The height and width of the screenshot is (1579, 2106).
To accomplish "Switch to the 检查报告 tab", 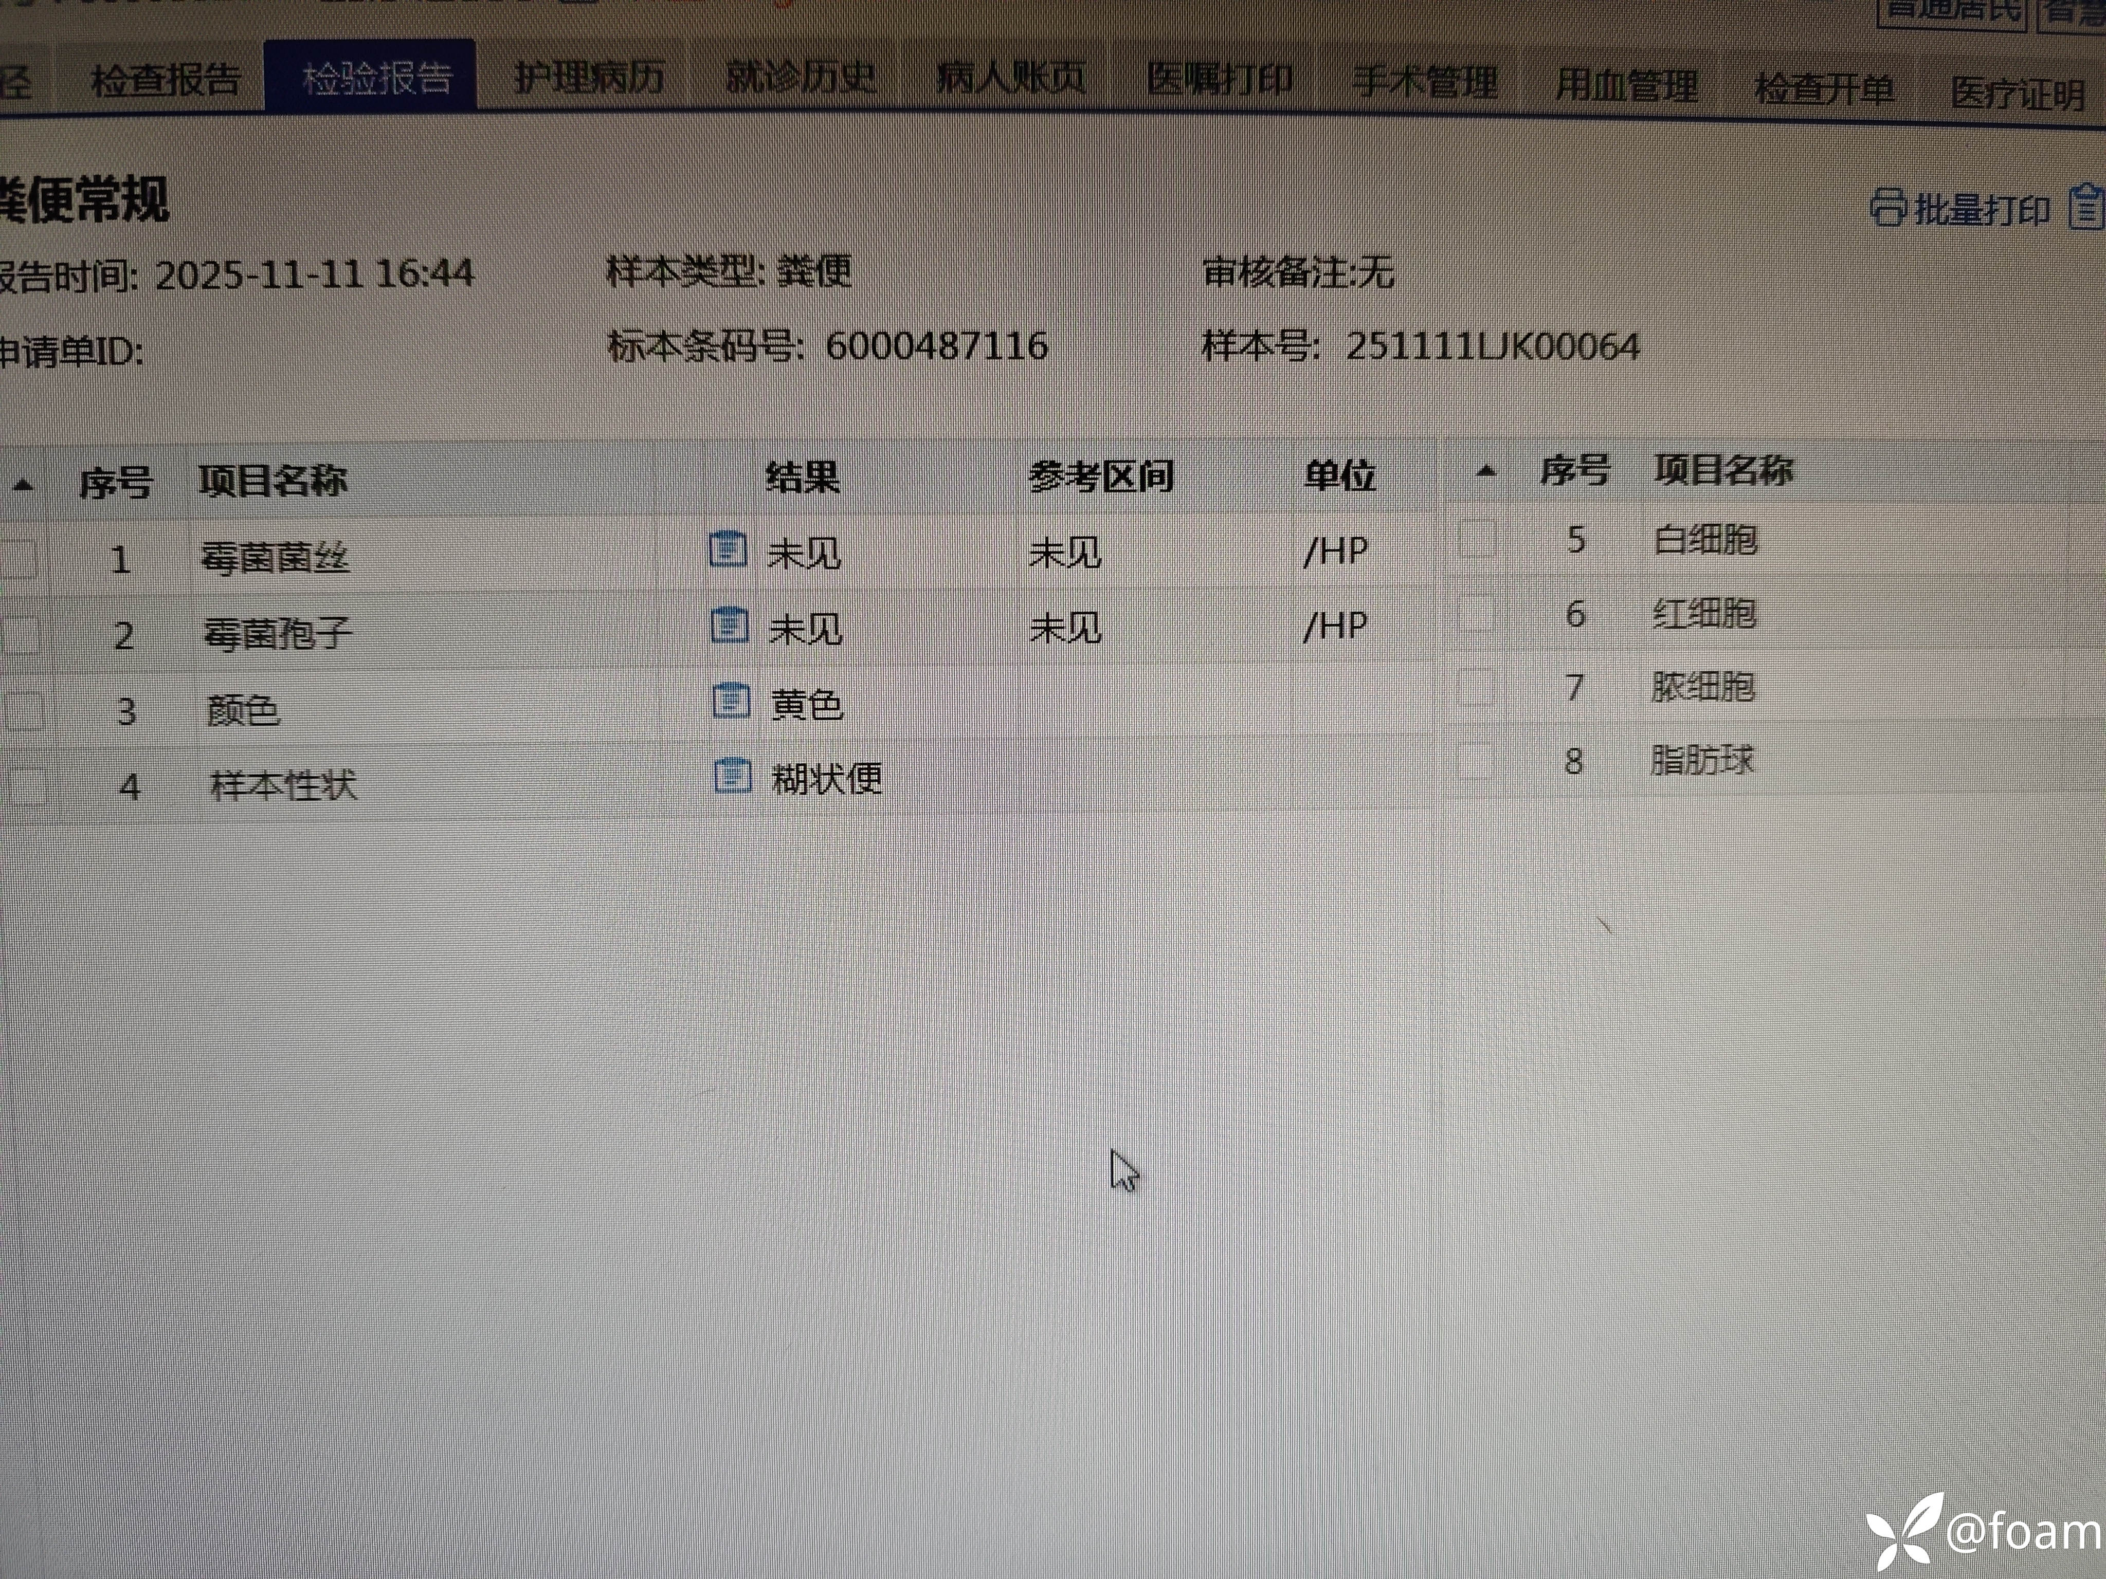I will (165, 80).
